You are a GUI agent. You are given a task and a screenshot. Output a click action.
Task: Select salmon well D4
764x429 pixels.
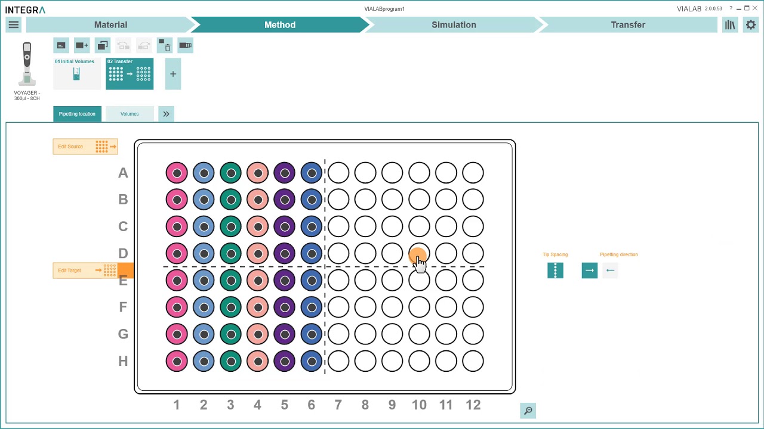(258, 253)
